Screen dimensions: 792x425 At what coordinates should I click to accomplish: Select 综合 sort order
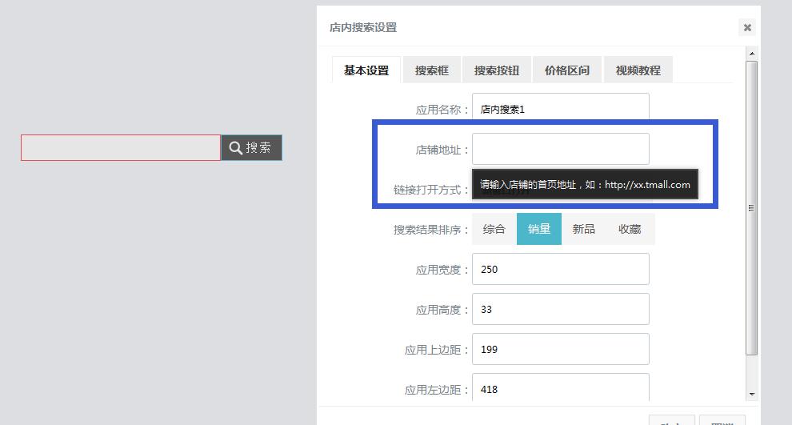point(494,229)
